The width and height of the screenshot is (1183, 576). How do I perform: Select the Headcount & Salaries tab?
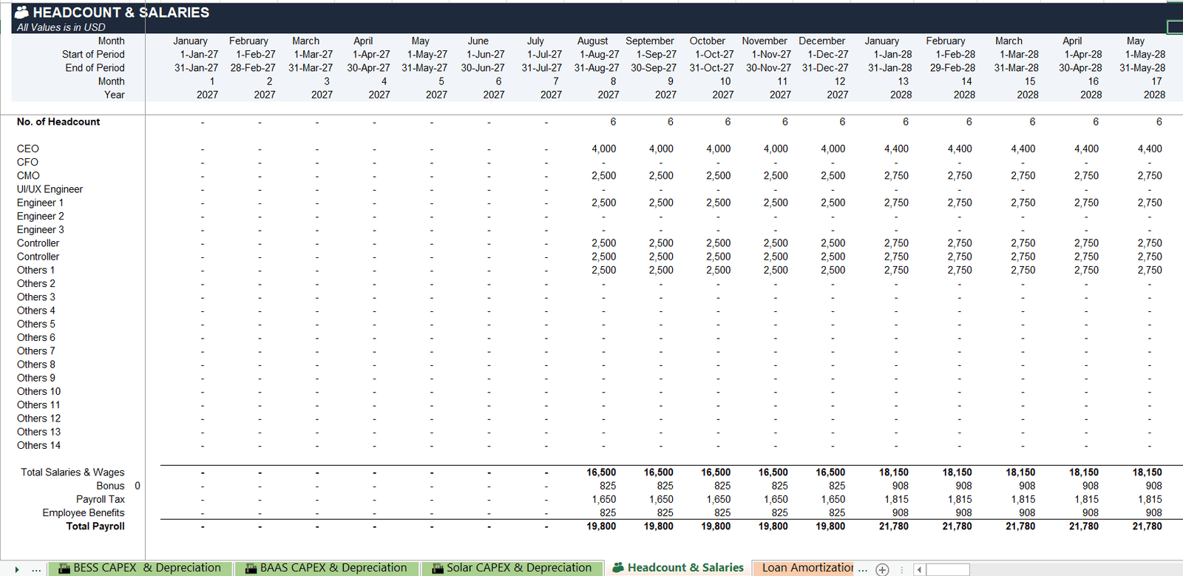click(678, 568)
